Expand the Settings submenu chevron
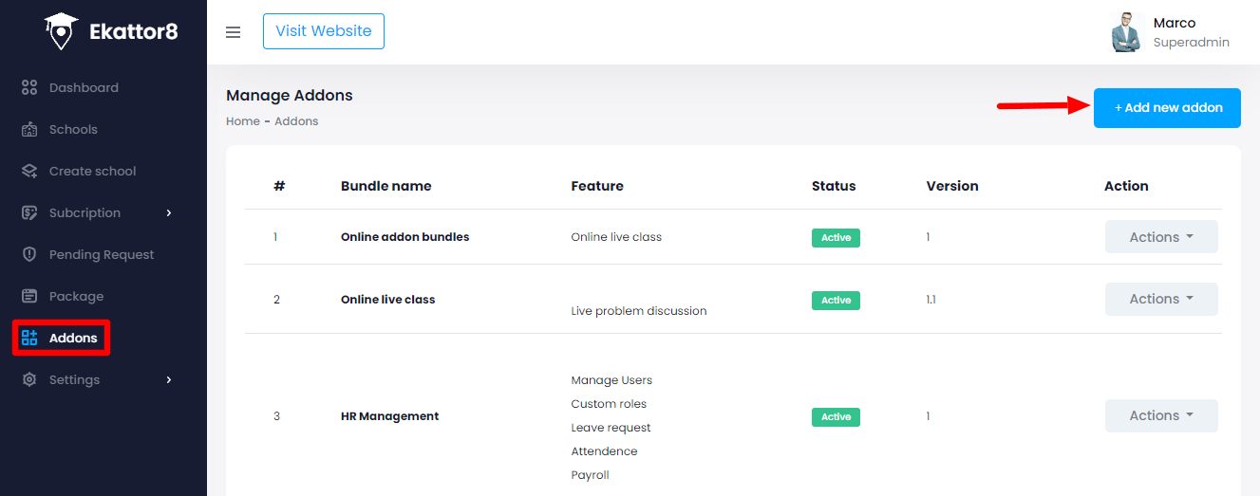The height and width of the screenshot is (496, 1260). pos(169,379)
